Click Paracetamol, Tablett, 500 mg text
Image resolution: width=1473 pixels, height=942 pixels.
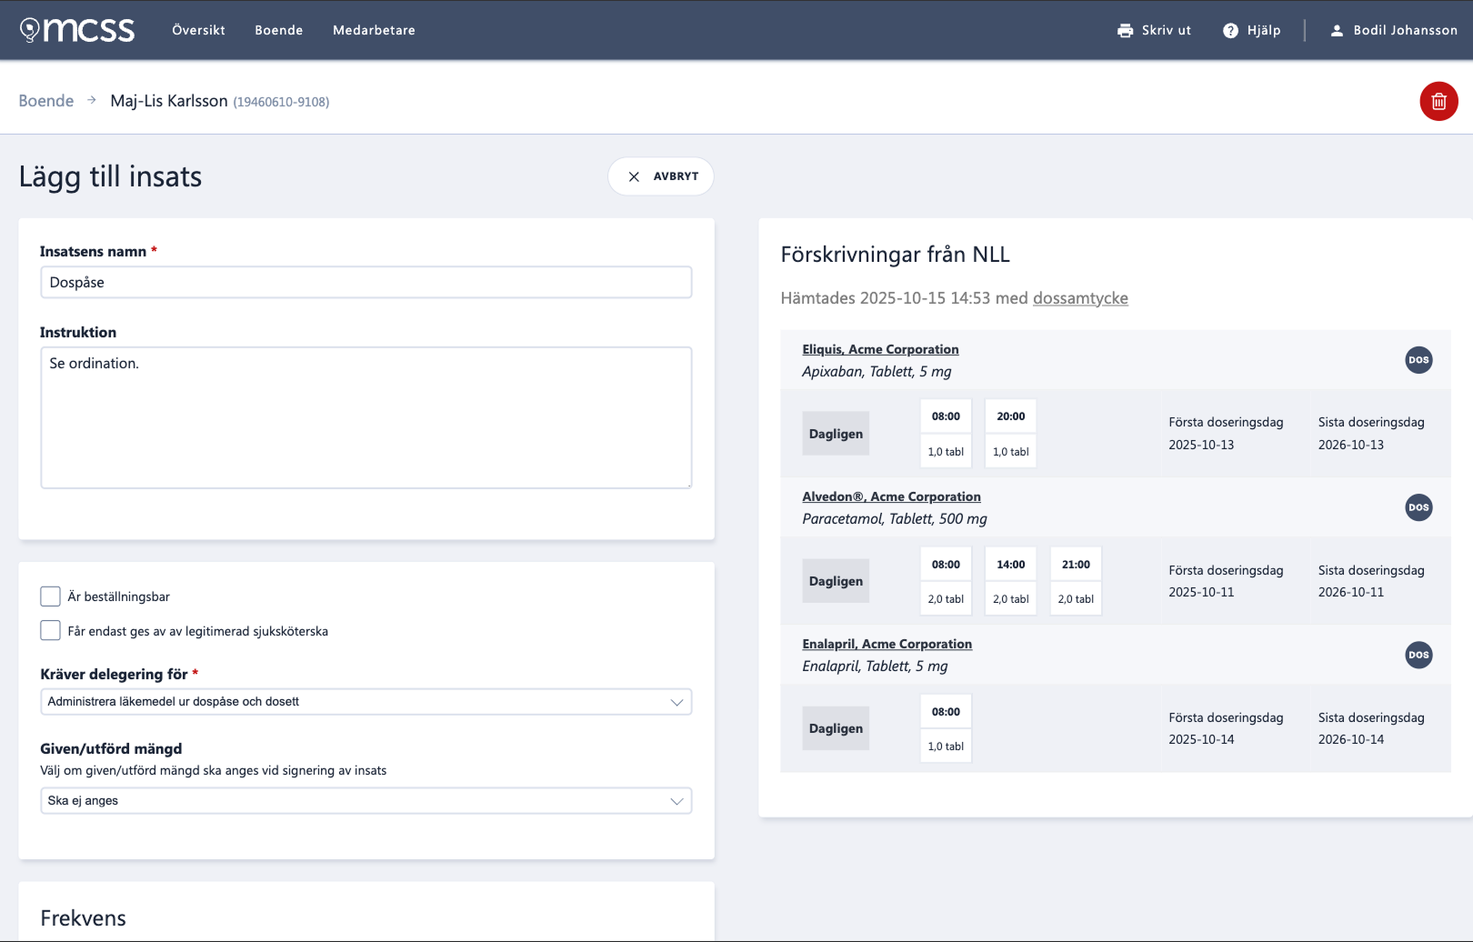895,519
